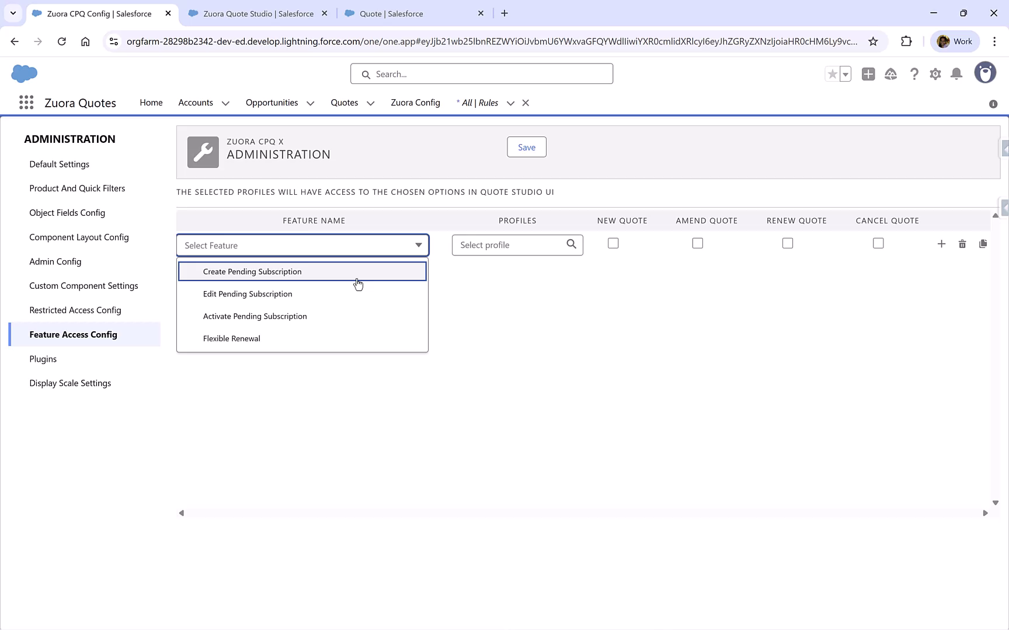Expand the All | Rules list dropdown
This screenshot has height=630, width=1009.
click(x=510, y=103)
